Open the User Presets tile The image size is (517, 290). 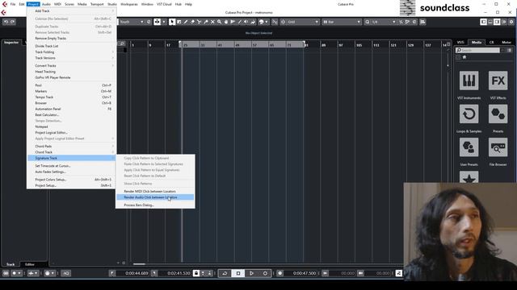pos(469,147)
